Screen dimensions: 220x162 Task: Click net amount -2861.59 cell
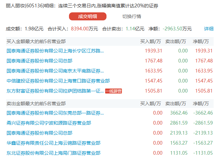click(203, 123)
